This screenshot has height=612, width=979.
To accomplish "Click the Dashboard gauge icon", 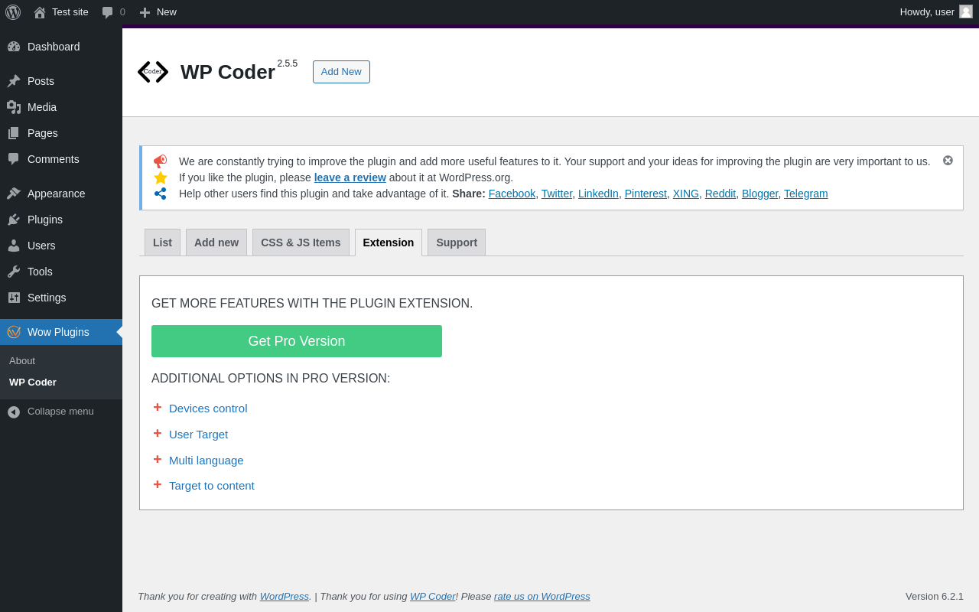I will coord(14,47).
